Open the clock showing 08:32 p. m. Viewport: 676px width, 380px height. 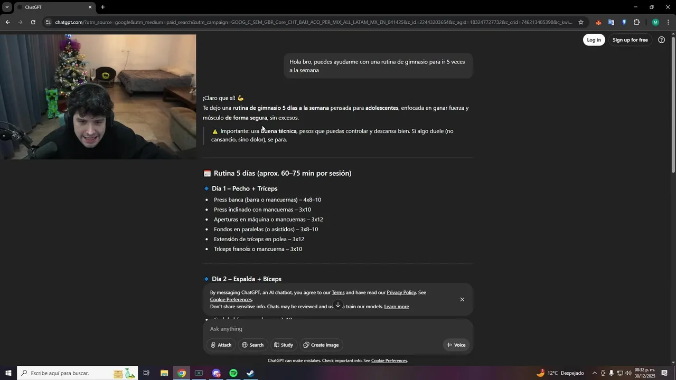coord(645,373)
